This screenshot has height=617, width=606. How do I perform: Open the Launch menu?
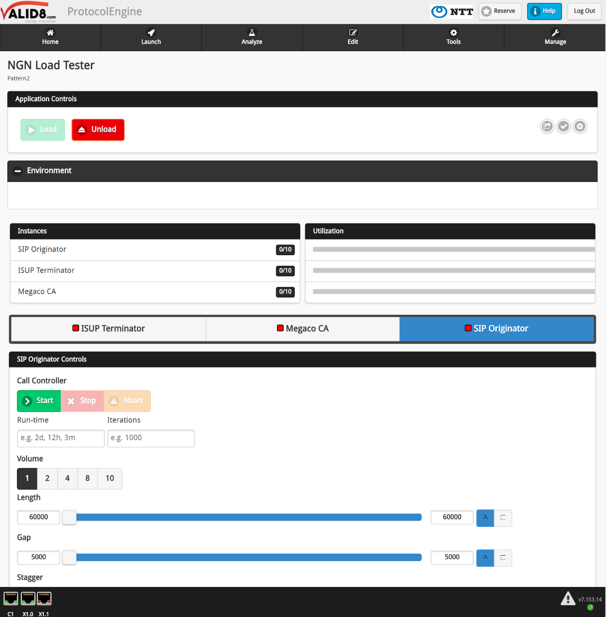point(151,37)
